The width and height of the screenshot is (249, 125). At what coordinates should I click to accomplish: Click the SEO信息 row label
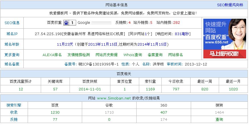(x=12, y=23)
